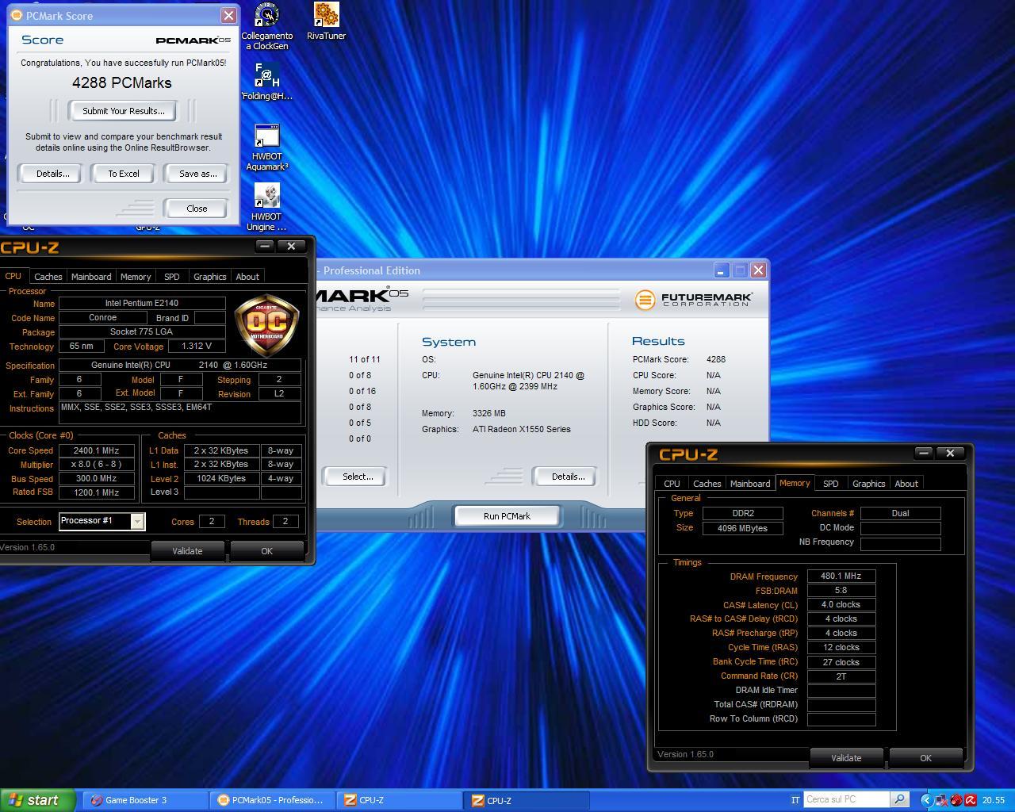Screen dimensions: 1015x812
Task: Switch to Game Booster 3 in taskbar
Action: [x=145, y=800]
